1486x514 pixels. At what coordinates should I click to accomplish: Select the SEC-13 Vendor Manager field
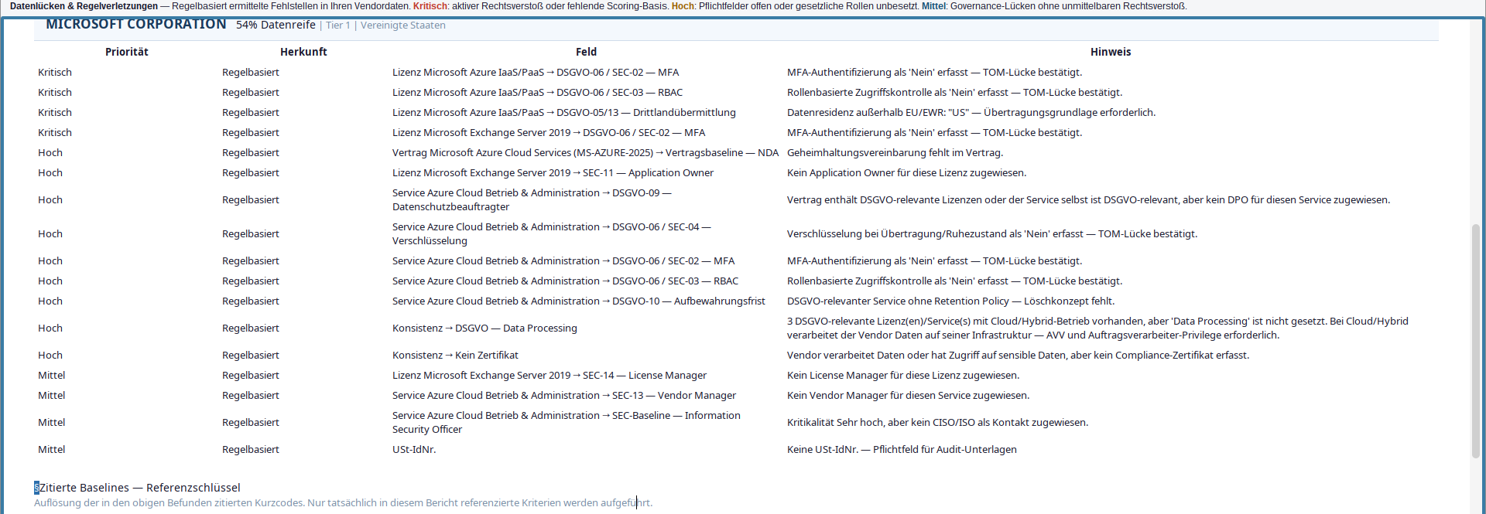click(x=564, y=395)
